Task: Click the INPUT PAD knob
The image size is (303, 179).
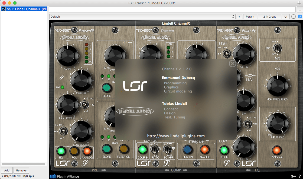Action: click(277, 124)
